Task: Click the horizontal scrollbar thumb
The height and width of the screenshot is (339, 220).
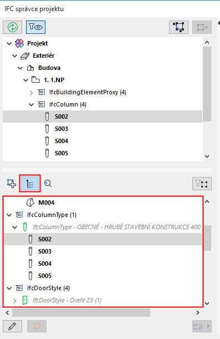Action: (81, 312)
